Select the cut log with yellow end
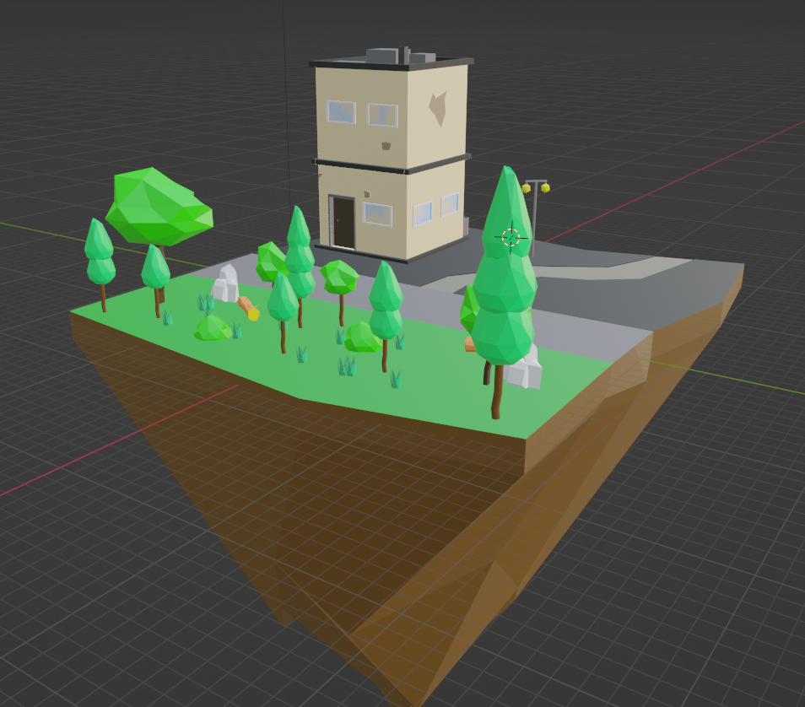 coord(248,308)
